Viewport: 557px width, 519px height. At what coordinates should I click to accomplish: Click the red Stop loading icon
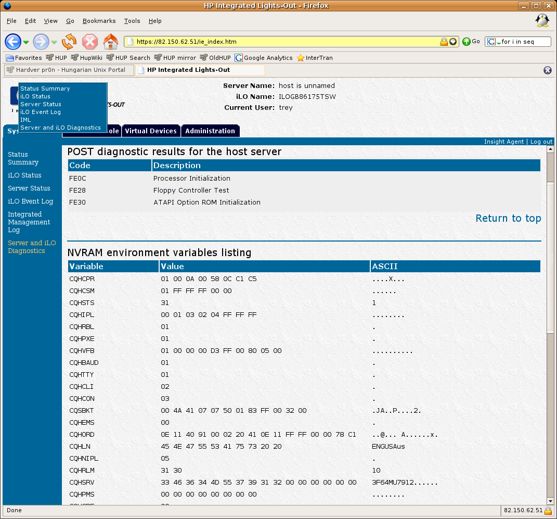click(x=90, y=42)
